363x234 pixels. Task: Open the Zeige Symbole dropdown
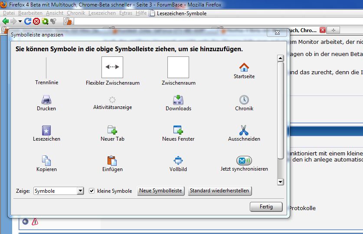(x=59, y=191)
